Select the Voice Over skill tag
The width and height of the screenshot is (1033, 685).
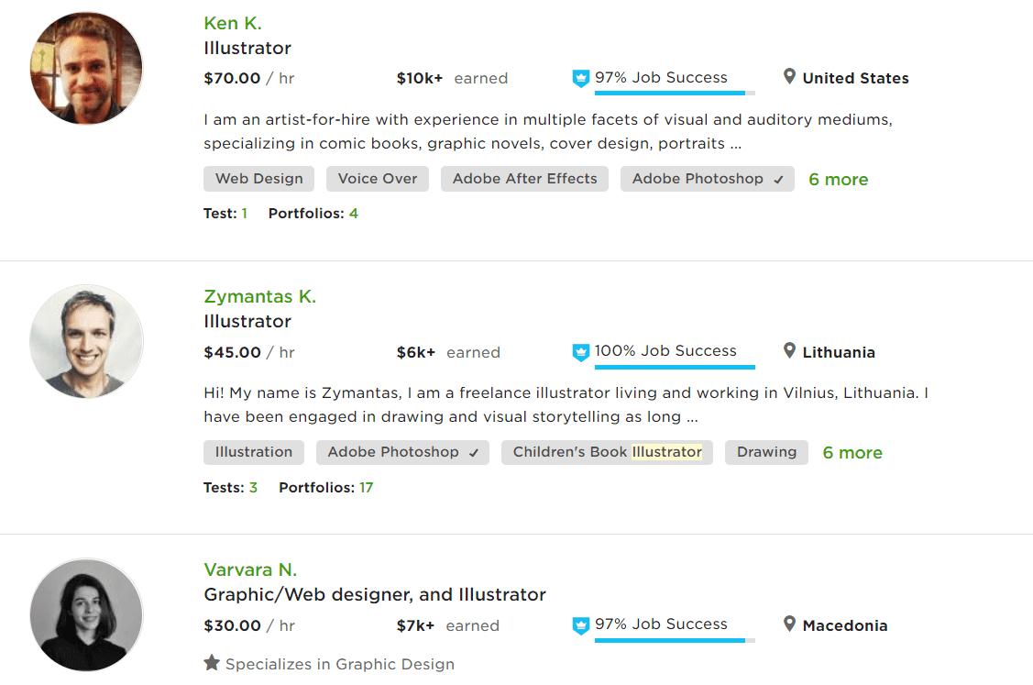(x=378, y=179)
